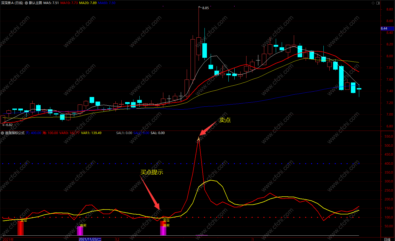
Task: Click the MA5: 7.51 indicator label
Action: 51,3
